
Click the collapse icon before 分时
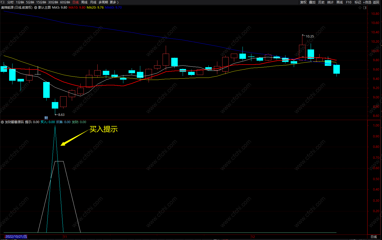click(x=2, y=2)
